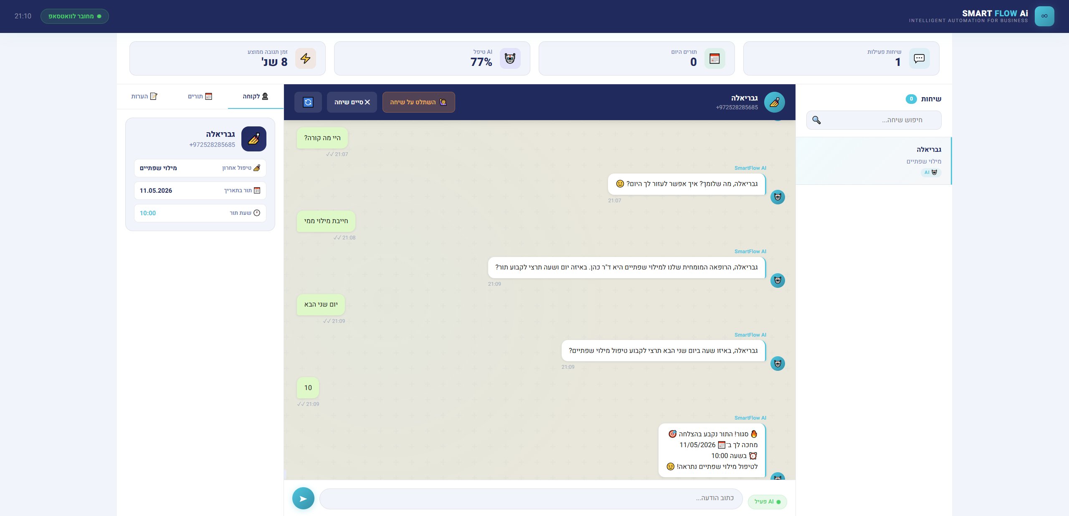Click the 'INTELLIGENT AUTOMATION FOR BUSINESS' tagline

(x=968, y=20)
